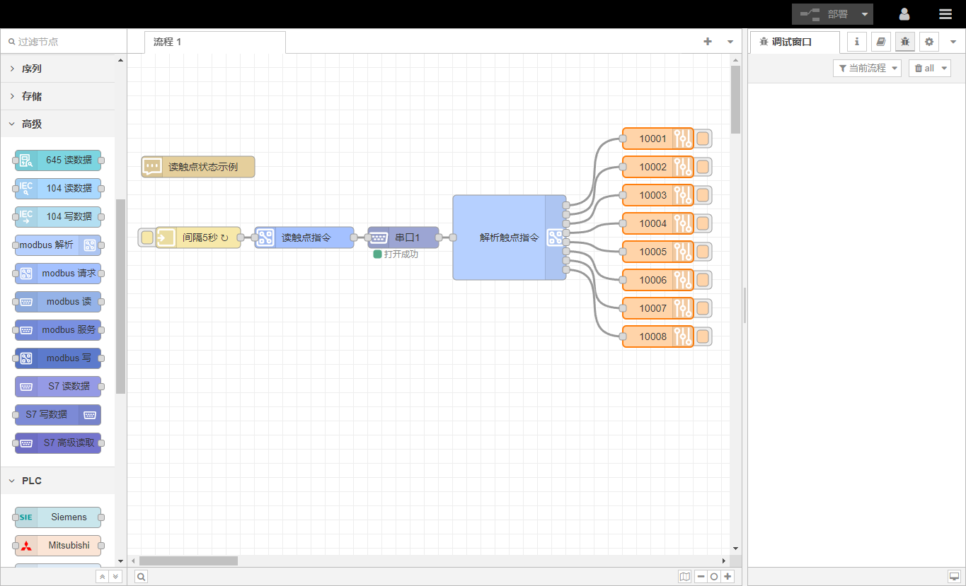Click the zoom out minus icon
966x586 pixels.
pyautogui.click(x=701, y=577)
